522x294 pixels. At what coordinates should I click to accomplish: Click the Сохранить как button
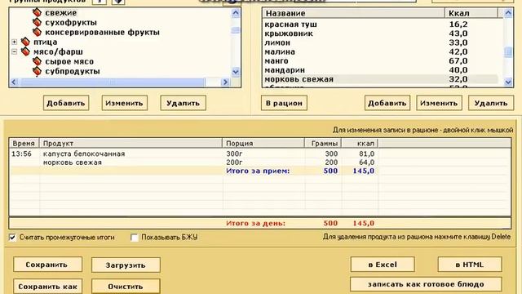(47, 287)
